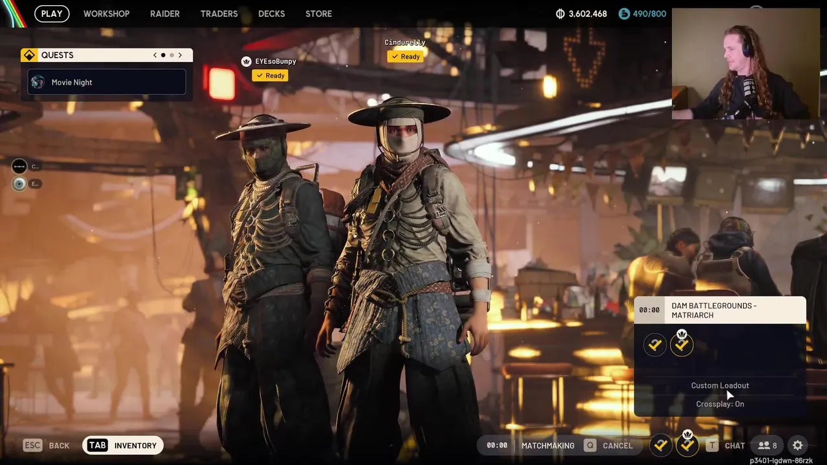Click the blue token icon beside 490/800
The height and width of the screenshot is (465, 827).
pyautogui.click(x=623, y=14)
